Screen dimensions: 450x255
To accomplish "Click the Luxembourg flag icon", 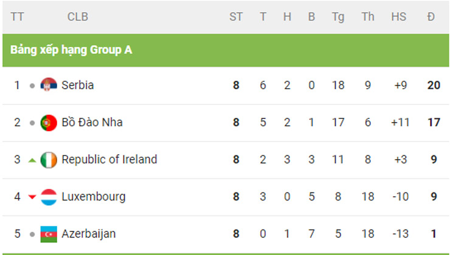I will pos(49,197).
